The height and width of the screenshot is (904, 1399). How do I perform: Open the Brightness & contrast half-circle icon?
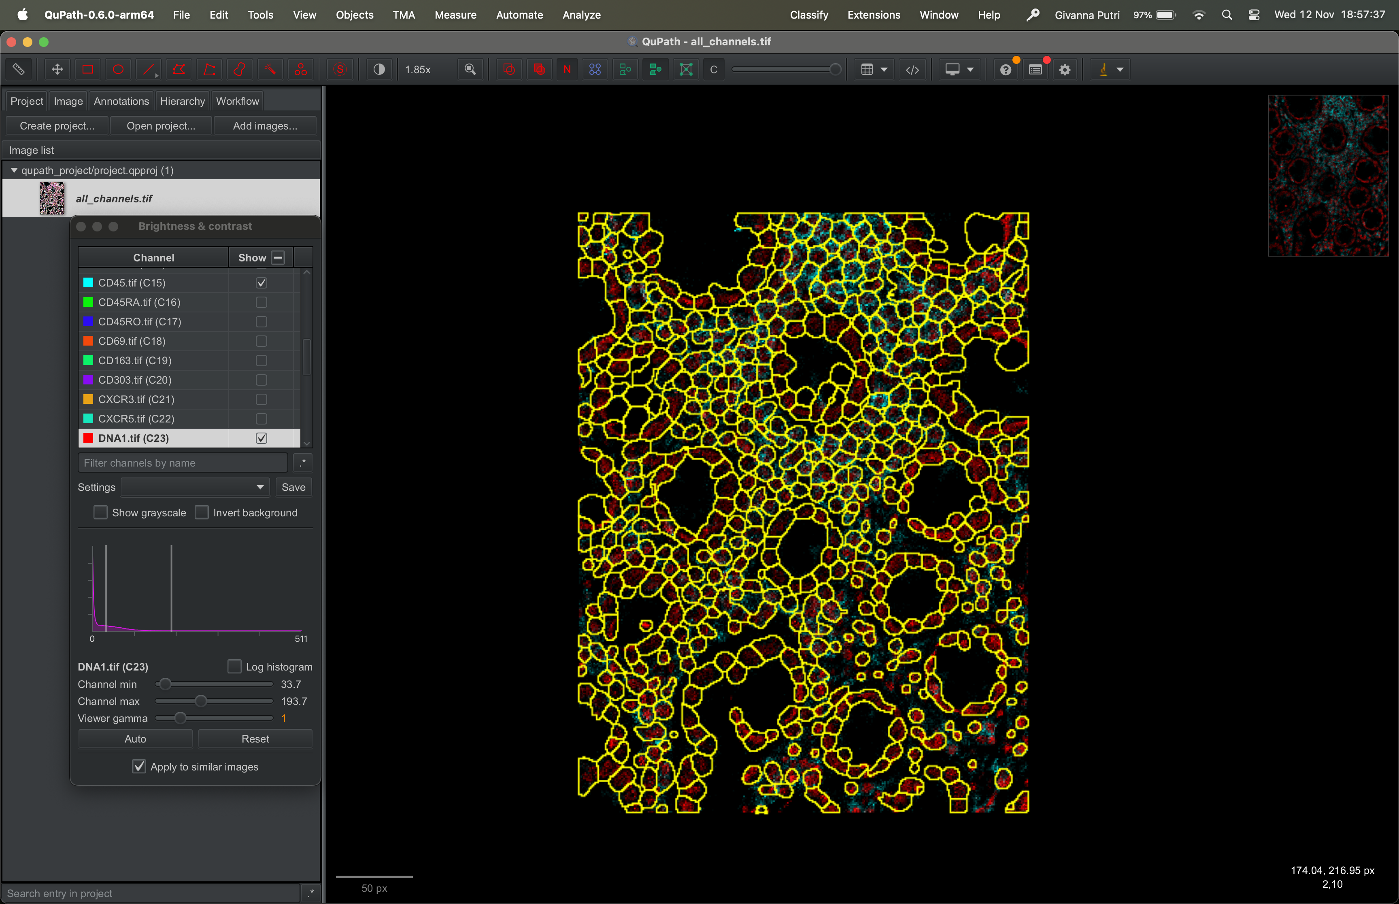379,69
